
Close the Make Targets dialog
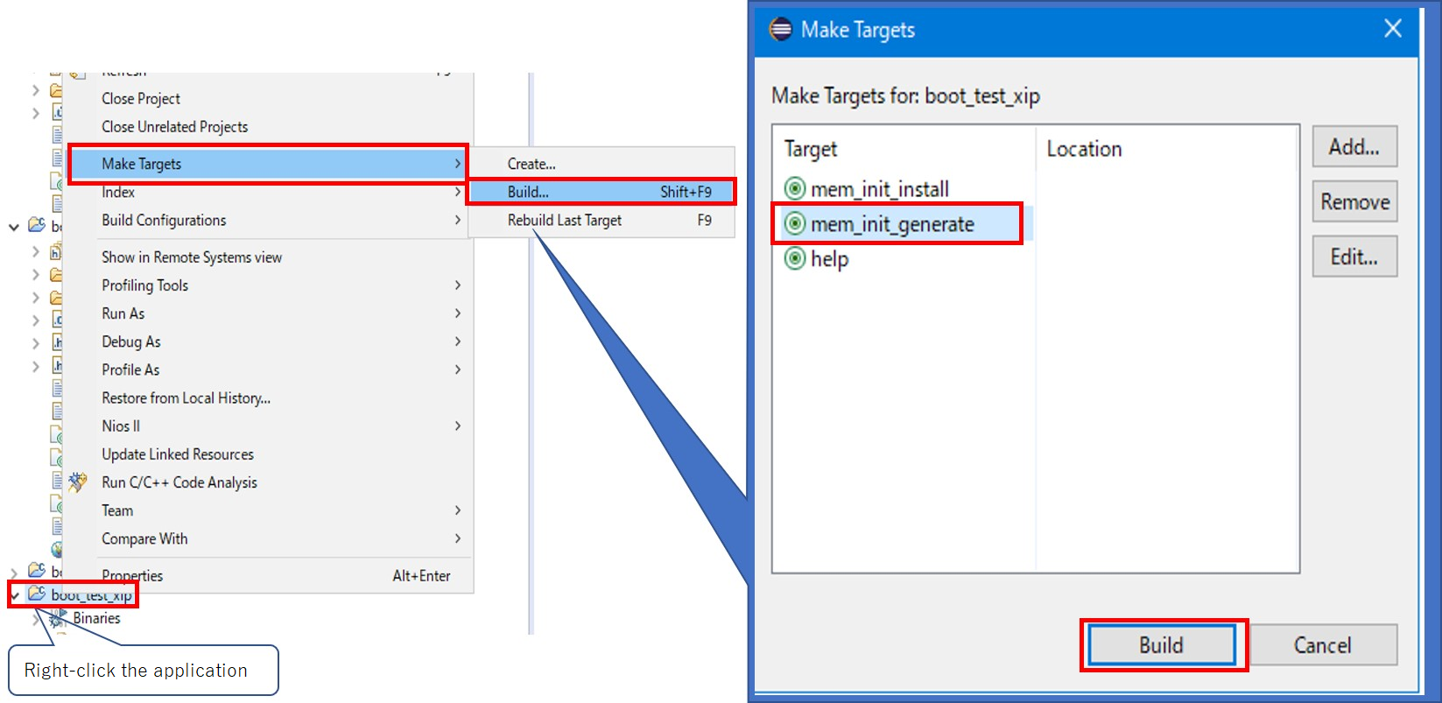1392,29
